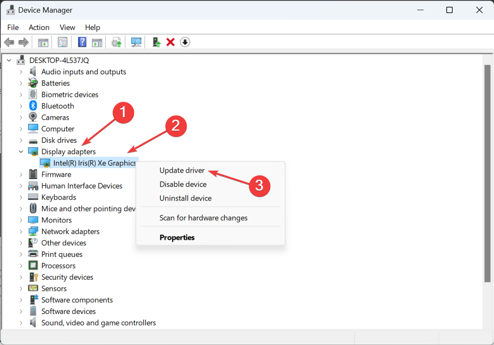
Task: Open the File menu
Action: point(13,27)
